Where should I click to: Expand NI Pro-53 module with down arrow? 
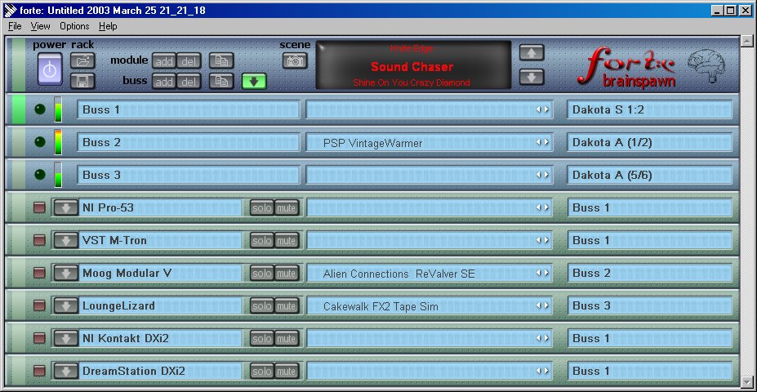(66, 207)
